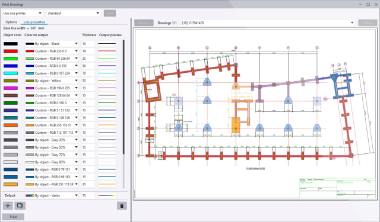Open the 'standard' settings dropdown
This screenshot has width=380, height=222.
tap(74, 13)
